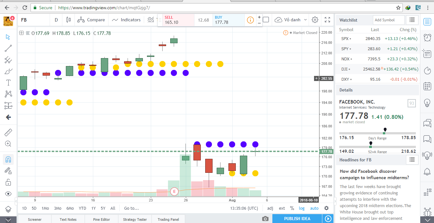Activate the zoom in tool
The image size is (434, 223).
[8, 144]
